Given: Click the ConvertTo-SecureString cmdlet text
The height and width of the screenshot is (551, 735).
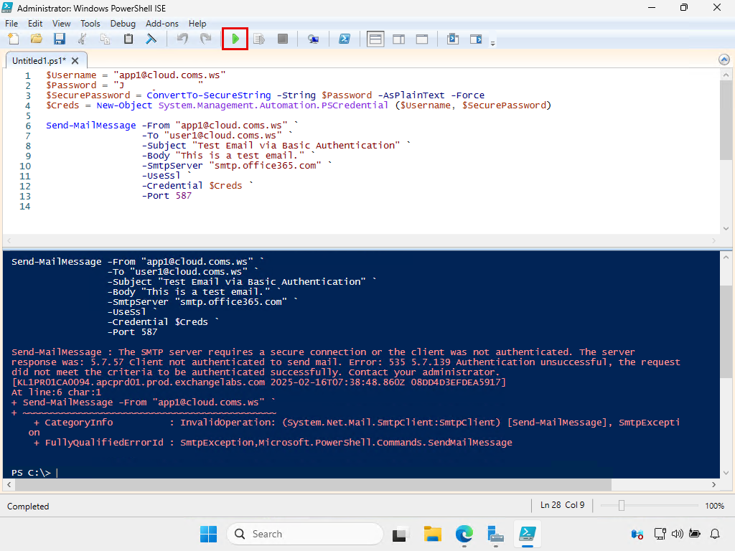Looking at the screenshot, I should tap(209, 95).
